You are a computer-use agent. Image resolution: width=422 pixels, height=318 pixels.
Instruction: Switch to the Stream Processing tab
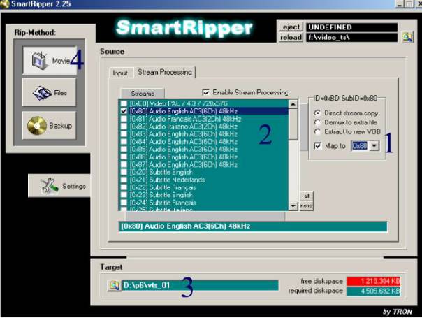pyautogui.click(x=165, y=72)
